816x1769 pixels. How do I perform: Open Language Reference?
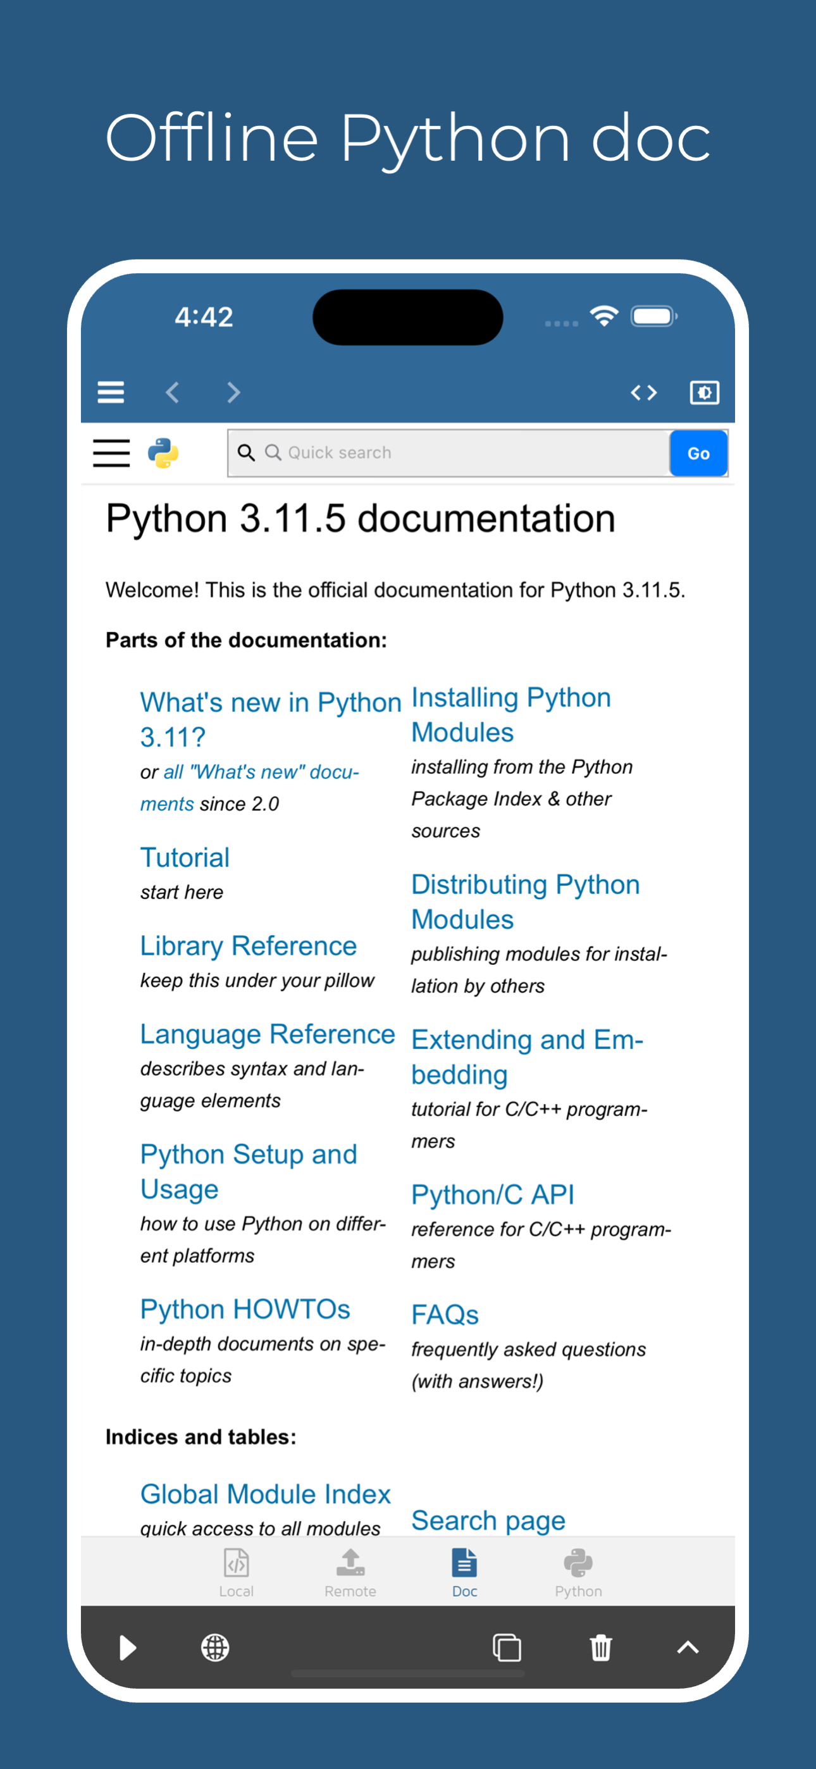pos(268,1034)
